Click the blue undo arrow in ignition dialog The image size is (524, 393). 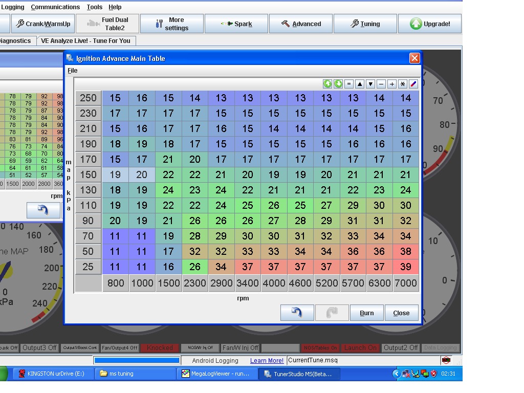[297, 313]
